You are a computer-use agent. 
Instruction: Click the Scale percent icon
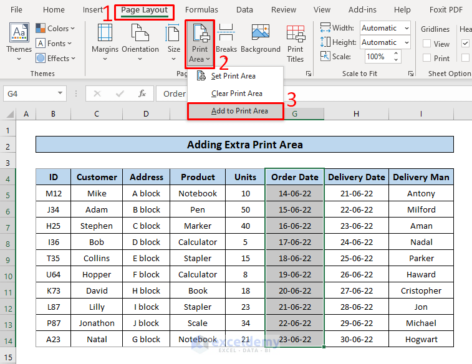(x=325, y=56)
